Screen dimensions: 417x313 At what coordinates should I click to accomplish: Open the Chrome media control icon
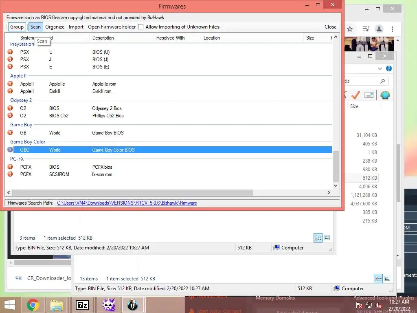coord(366,29)
